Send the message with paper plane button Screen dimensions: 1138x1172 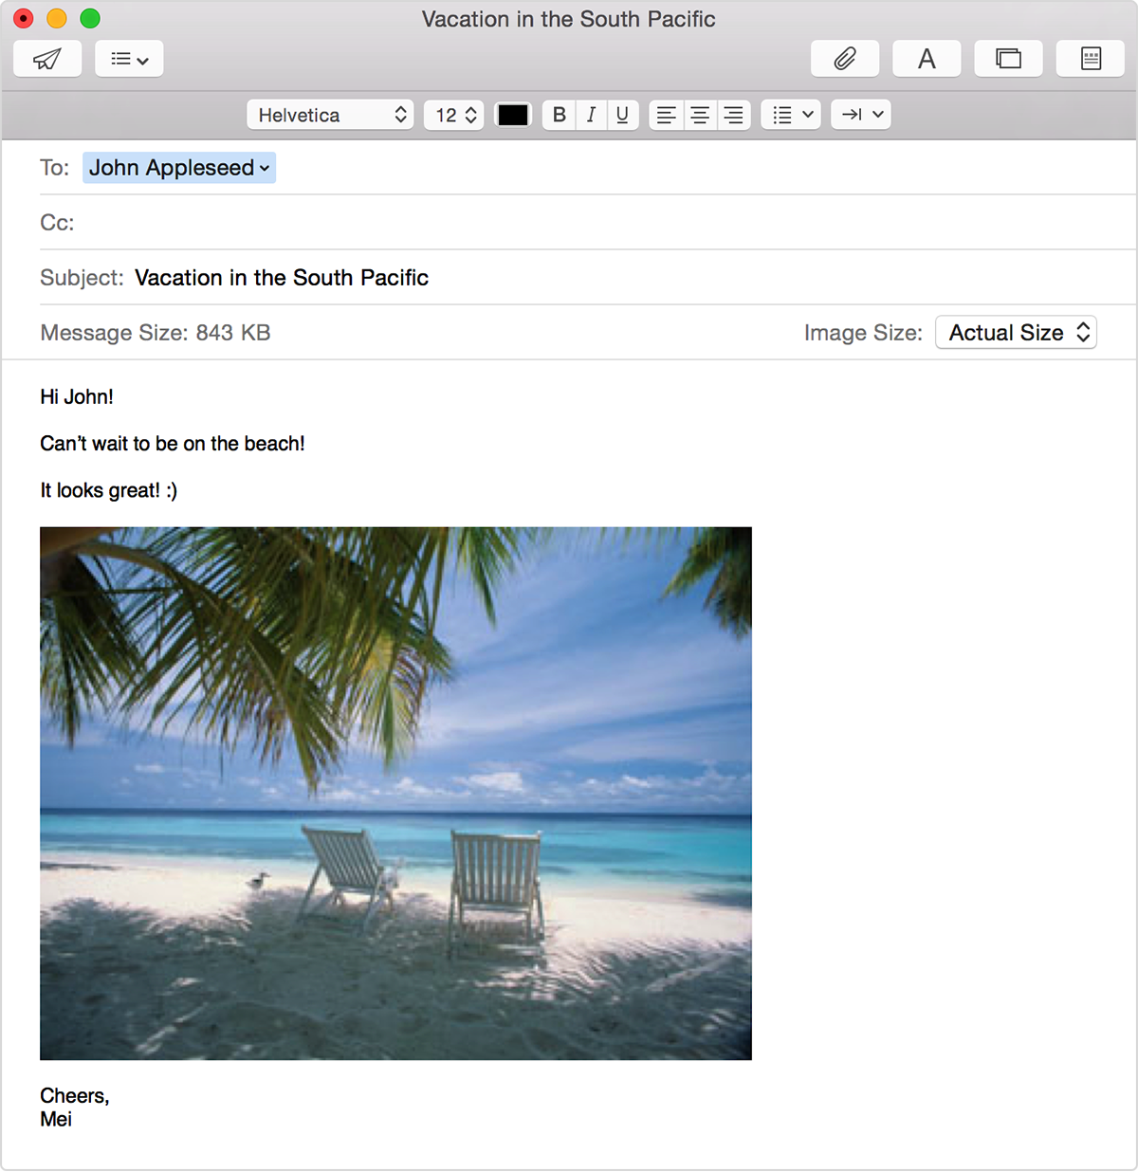(47, 59)
